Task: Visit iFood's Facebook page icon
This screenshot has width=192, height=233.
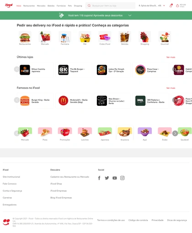Action: (99, 178)
